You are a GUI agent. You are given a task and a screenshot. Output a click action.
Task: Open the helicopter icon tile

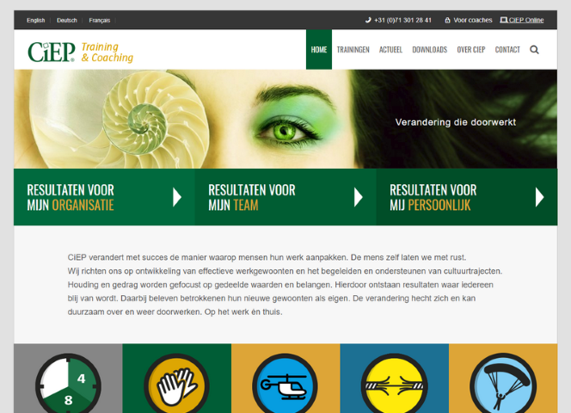click(x=285, y=383)
